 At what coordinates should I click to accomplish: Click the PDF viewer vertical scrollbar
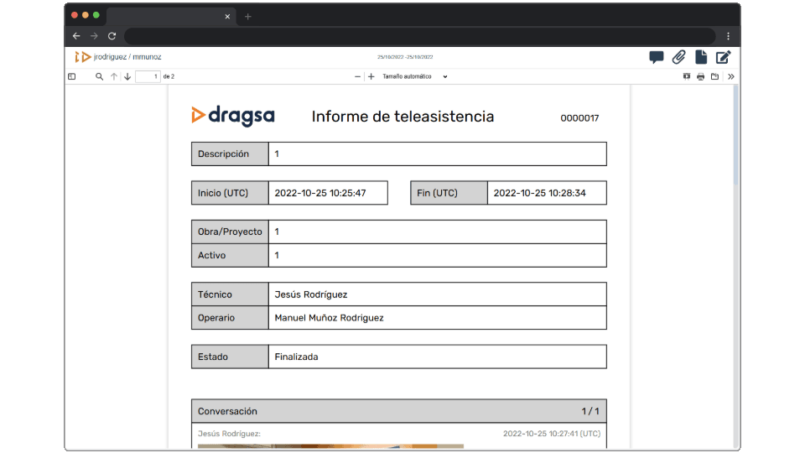click(x=735, y=136)
